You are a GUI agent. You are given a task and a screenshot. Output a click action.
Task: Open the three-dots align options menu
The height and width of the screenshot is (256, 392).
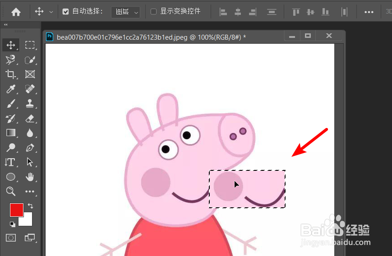pos(369,12)
